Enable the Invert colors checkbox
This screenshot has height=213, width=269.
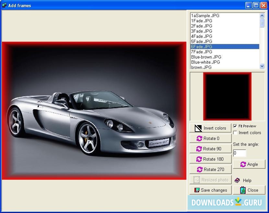(235, 133)
